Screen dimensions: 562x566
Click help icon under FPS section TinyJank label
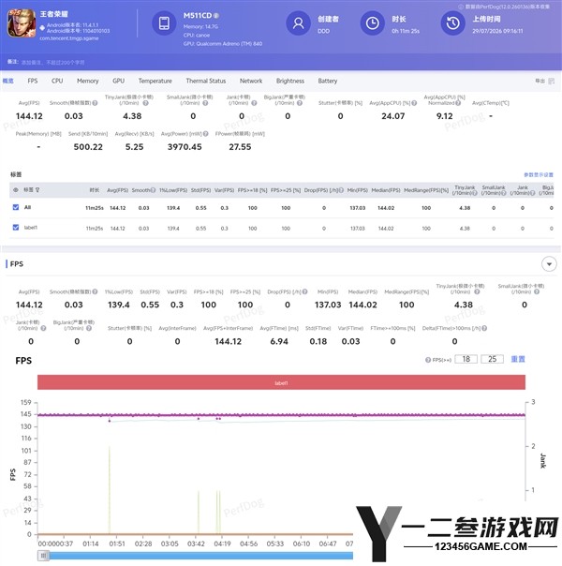[x=477, y=291]
